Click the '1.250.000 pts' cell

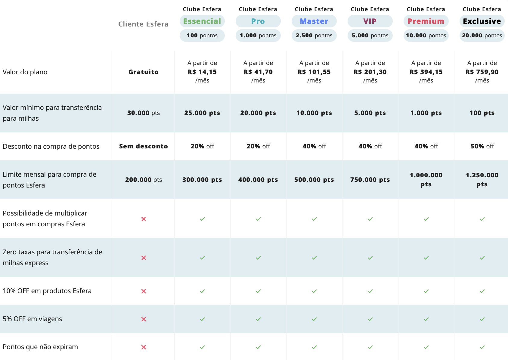tap(482, 180)
